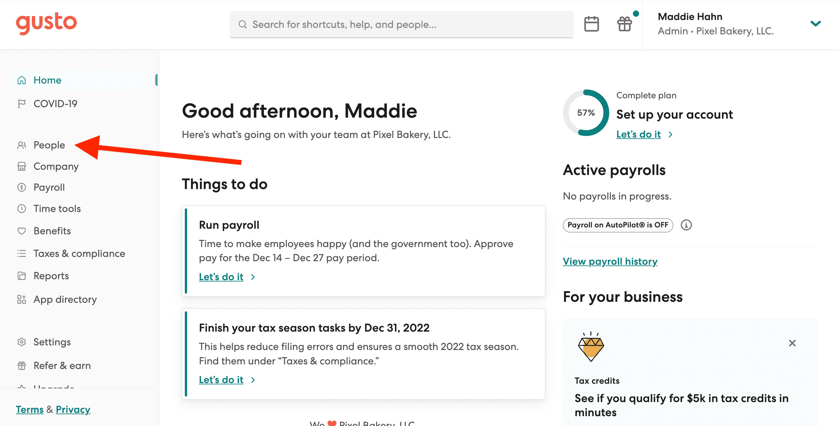The image size is (839, 426).
Task: Open the AutoPilot info icon
Action: 686,225
